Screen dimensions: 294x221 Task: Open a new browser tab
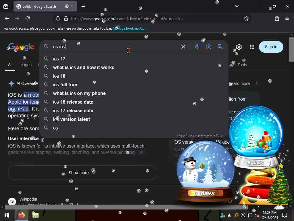point(83,7)
